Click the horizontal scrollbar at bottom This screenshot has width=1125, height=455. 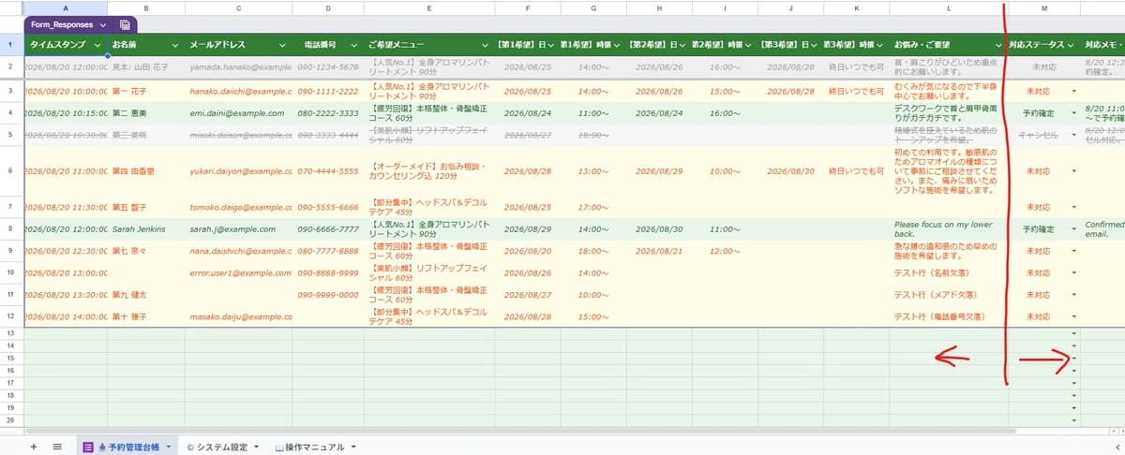[x=520, y=431]
